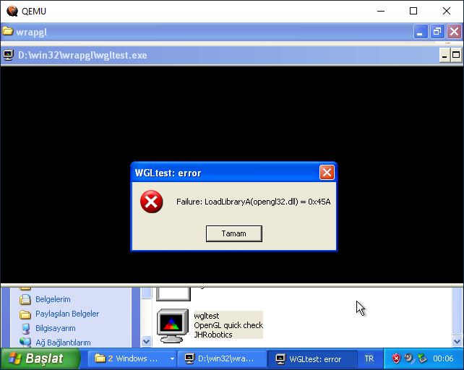This screenshot has height=370, width=464.
Task: Click TR language indicator
Action: pyautogui.click(x=369, y=358)
